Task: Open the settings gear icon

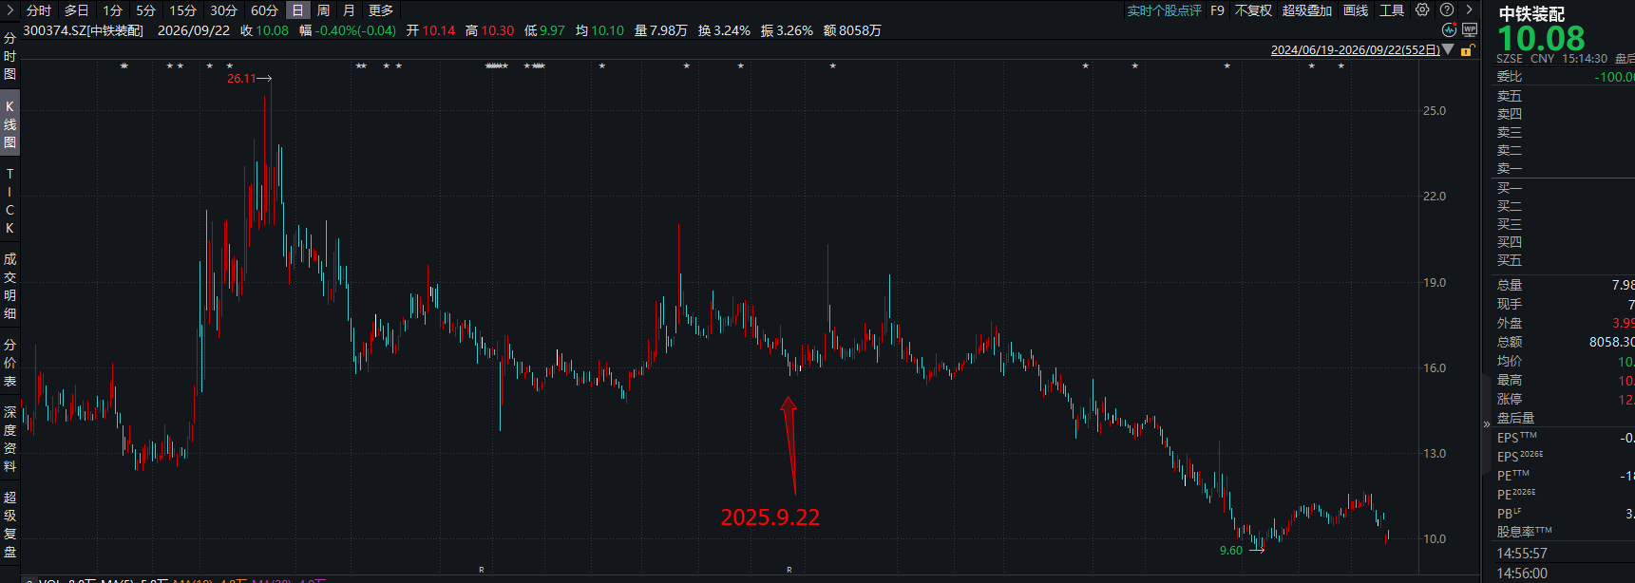Action: [1422, 9]
